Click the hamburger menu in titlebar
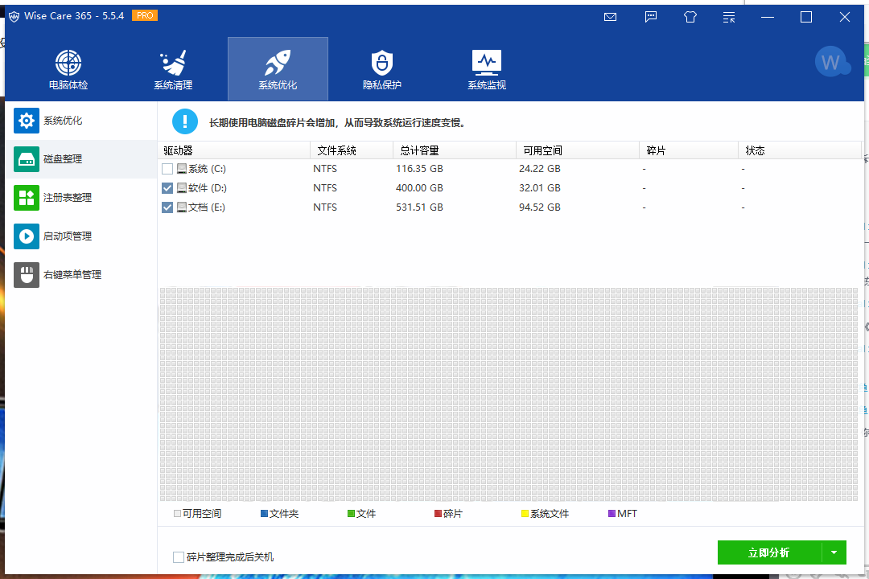 728,17
